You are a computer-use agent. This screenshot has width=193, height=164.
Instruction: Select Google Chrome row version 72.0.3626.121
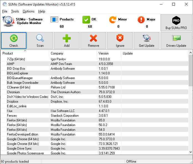click(95, 144)
